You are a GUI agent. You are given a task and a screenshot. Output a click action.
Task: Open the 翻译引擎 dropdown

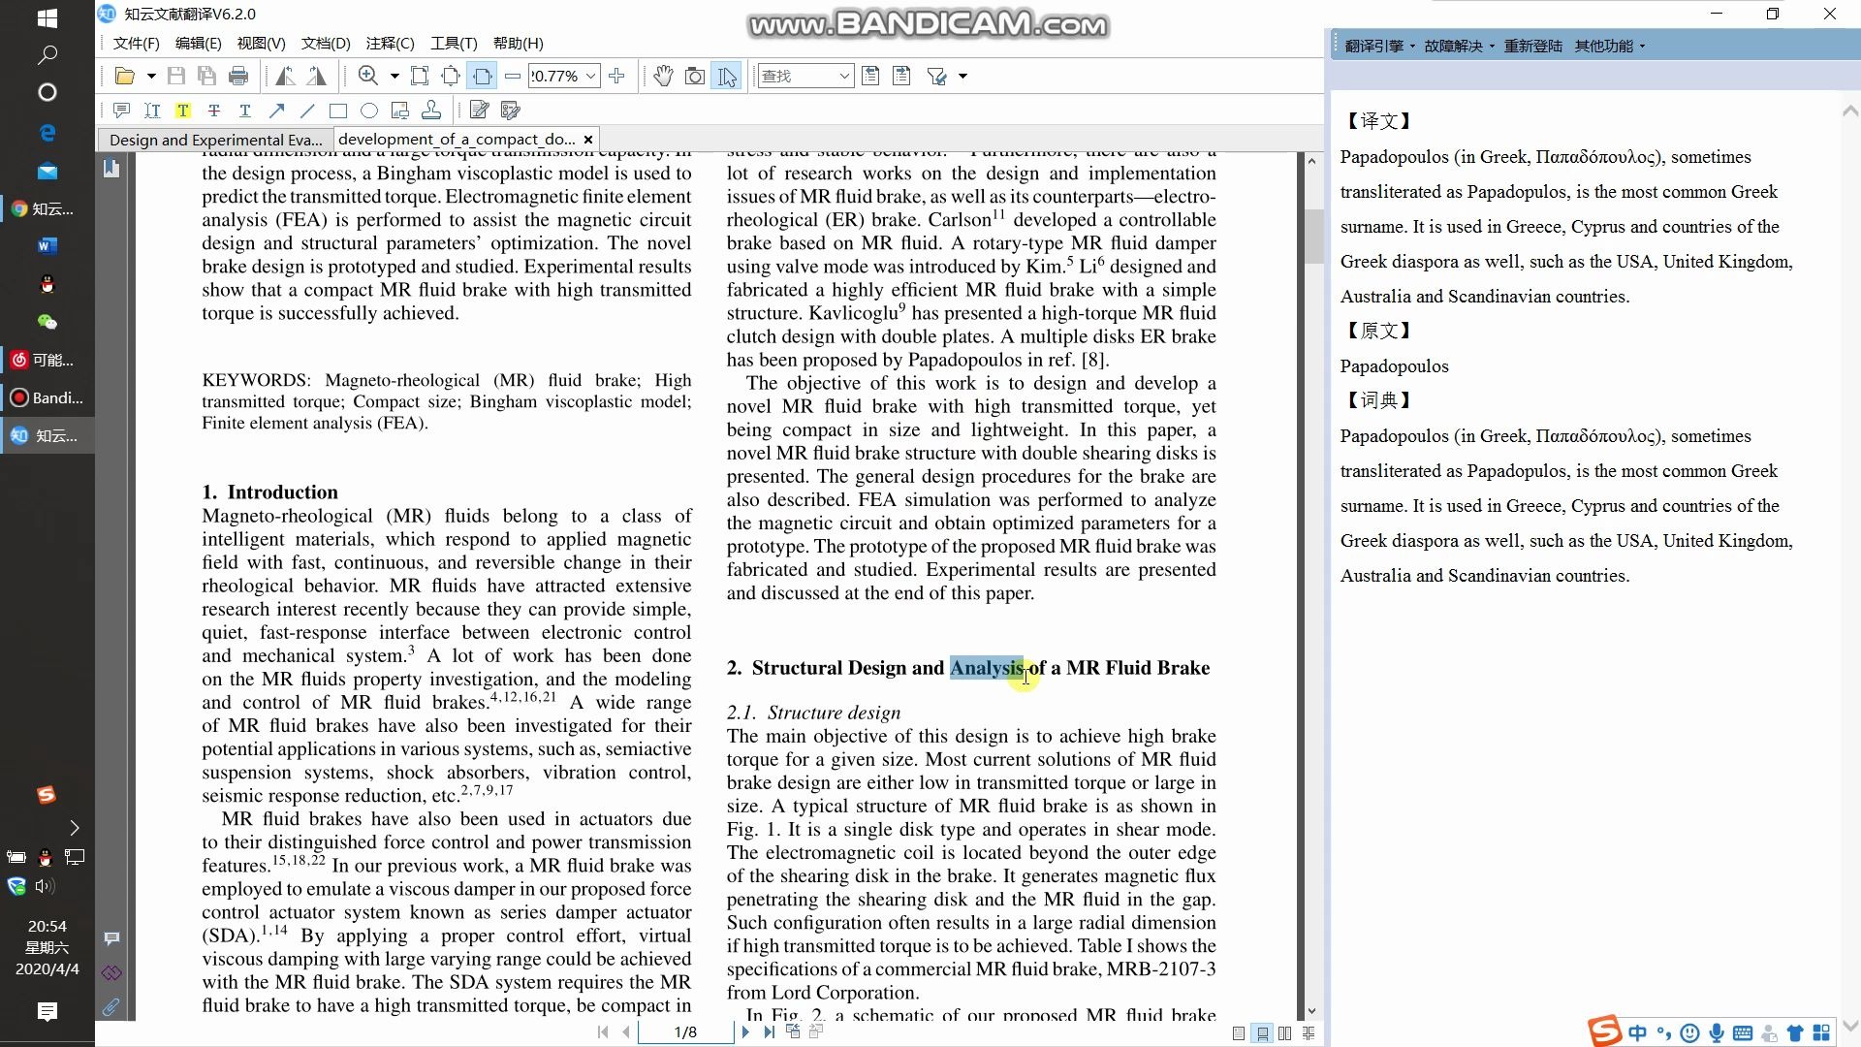[1379, 46]
